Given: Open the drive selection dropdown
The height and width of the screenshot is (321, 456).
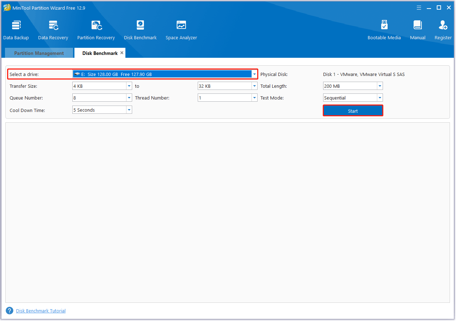Looking at the screenshot, I should click(254, 74).
